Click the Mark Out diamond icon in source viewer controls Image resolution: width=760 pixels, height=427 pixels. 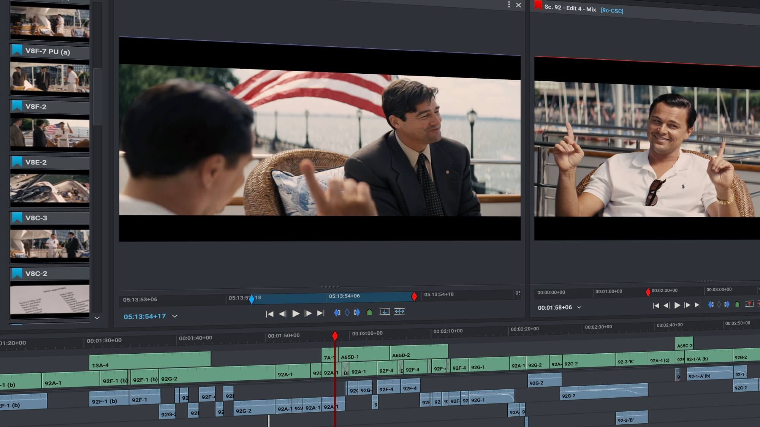pyautogui.click(x=357, y=312)
